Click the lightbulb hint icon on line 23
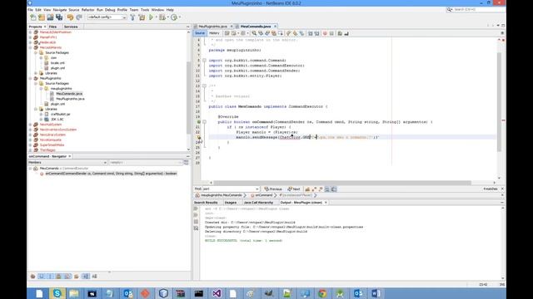This screenshot has height=299, width=533. (x=199, y=137)
